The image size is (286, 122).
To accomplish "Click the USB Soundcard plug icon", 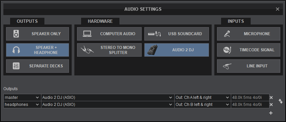I will pos(154,34).
